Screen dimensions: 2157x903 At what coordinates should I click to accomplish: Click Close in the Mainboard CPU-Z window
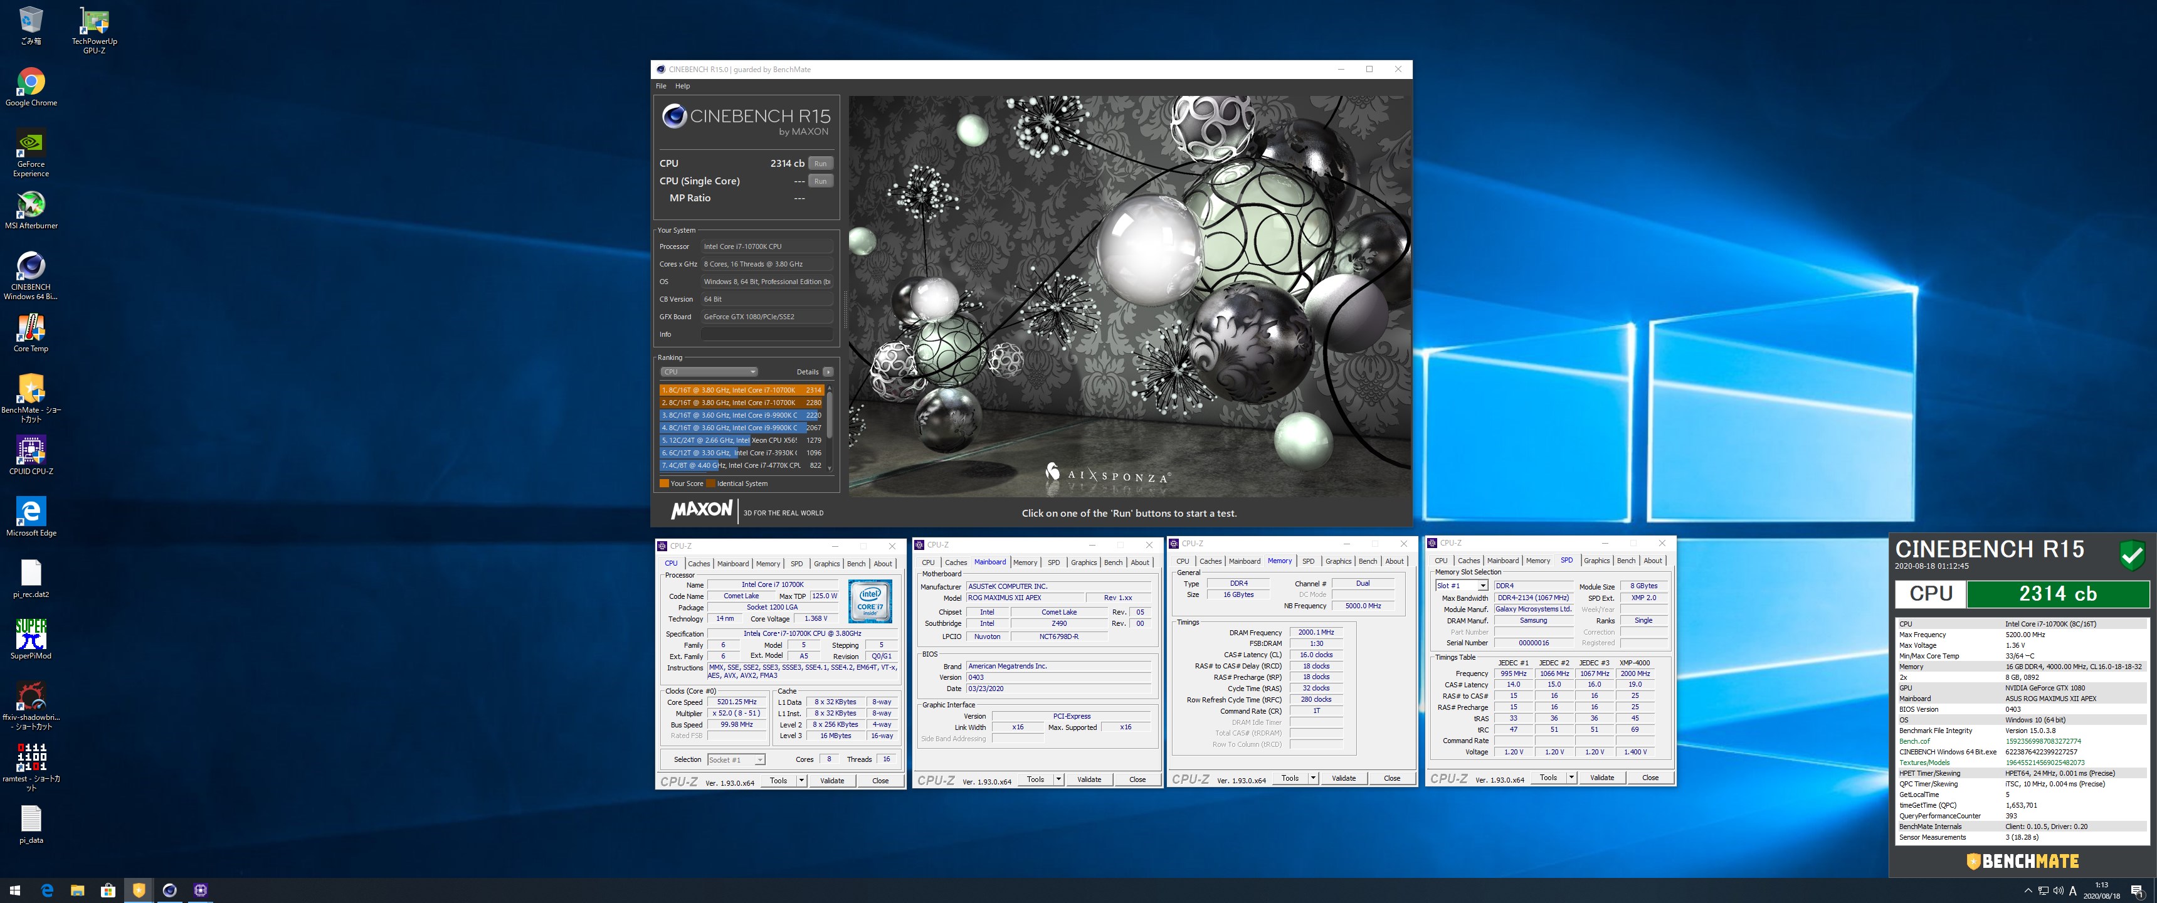tap(1137, 779)
